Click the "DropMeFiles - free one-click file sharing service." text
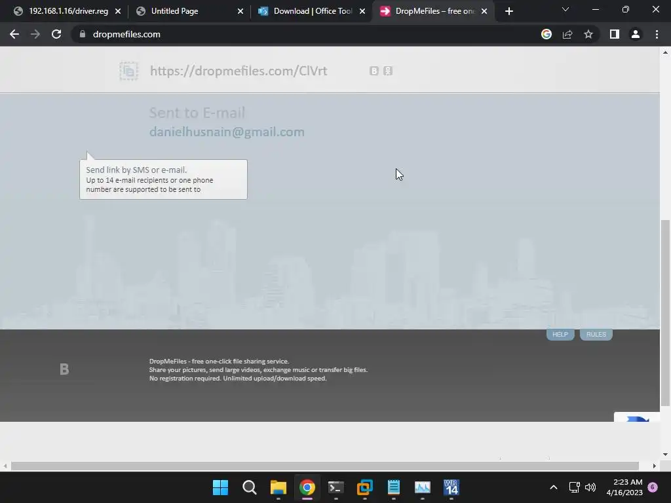The width and height of the screenshot is (671, 503). pos(219,362)
